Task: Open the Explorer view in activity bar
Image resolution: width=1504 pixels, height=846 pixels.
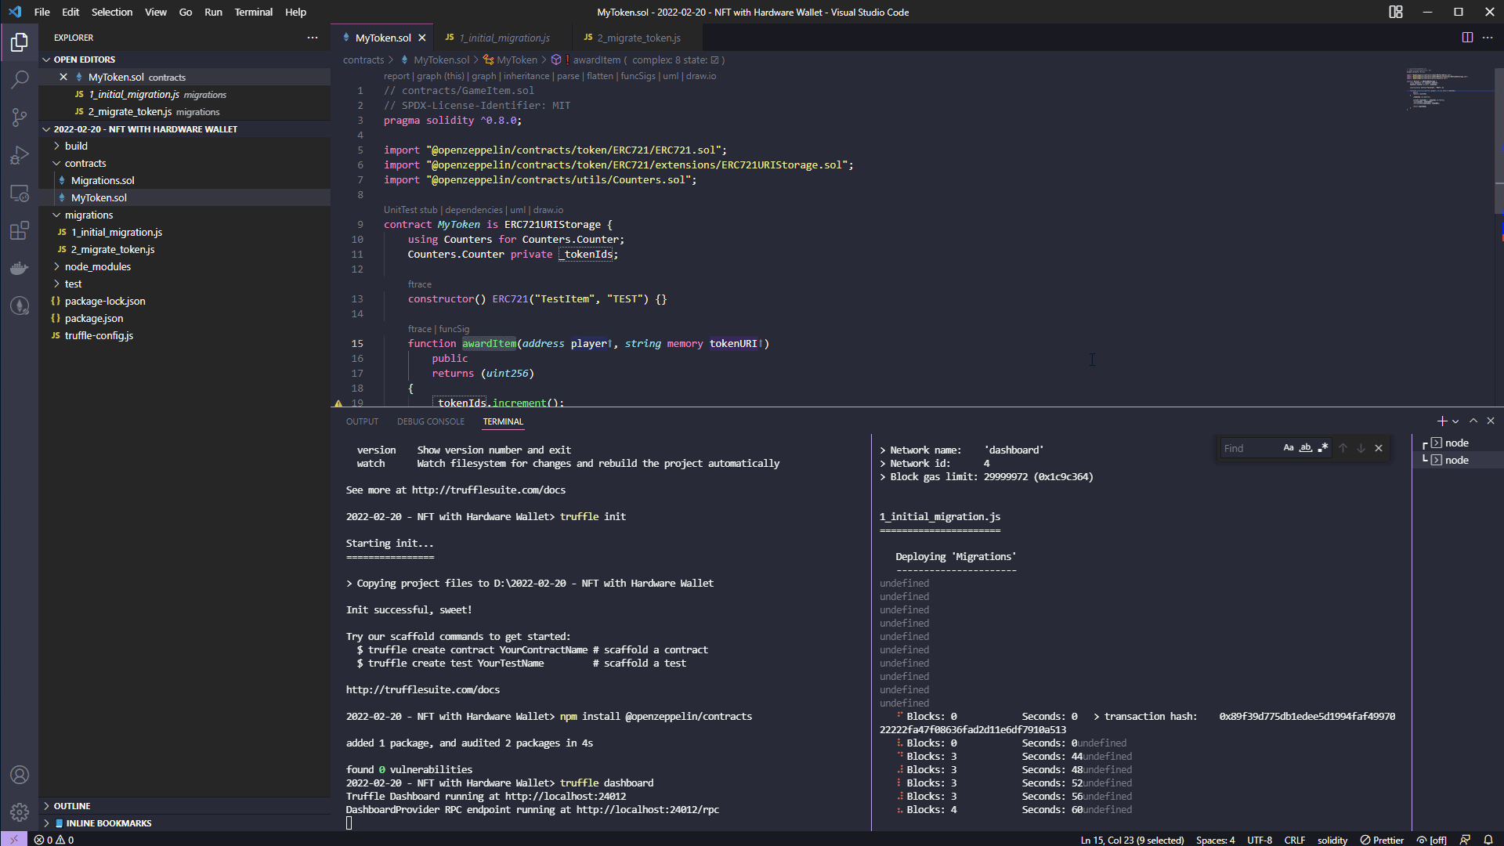Action: click(20, 42)
